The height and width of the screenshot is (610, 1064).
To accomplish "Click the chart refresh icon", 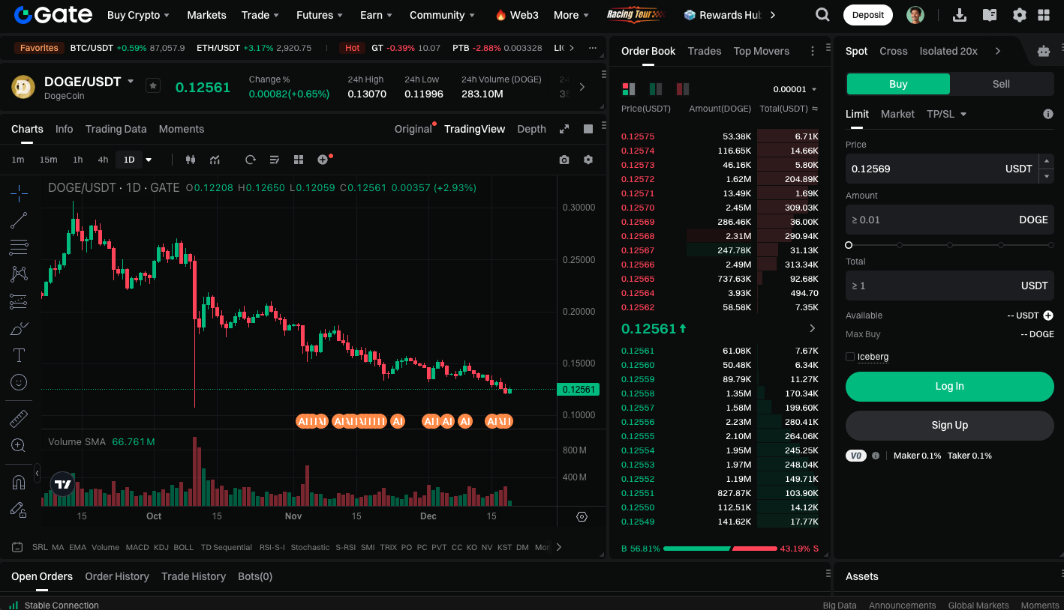I will 251,160.
